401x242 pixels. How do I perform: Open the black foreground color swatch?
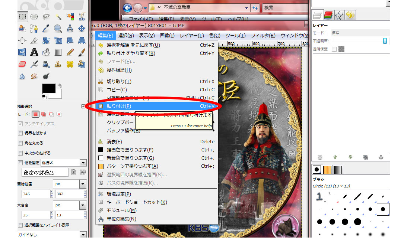(x=49, y=88)
